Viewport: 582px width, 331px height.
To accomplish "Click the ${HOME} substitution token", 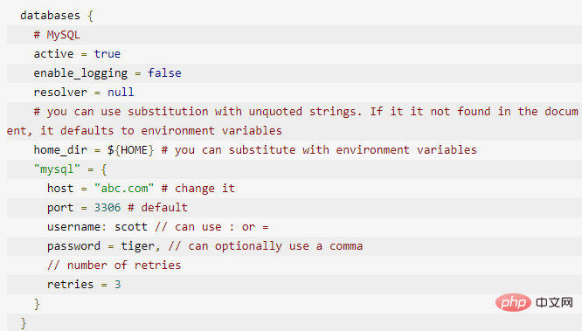I will click(131, 150).
